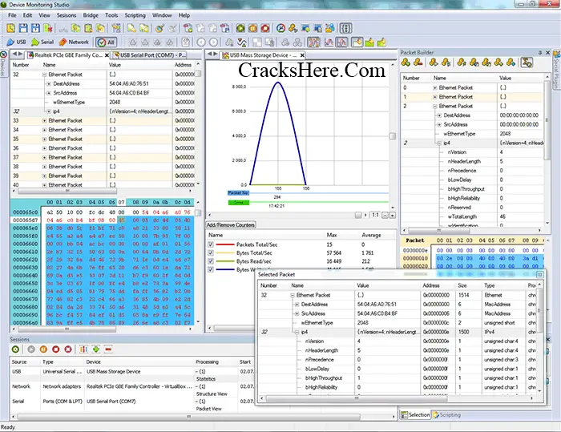Stop monitoring with the main toolbar red icon
Image resolution: width=561 pixels, height=432 pixels.
tap(265, 28)
